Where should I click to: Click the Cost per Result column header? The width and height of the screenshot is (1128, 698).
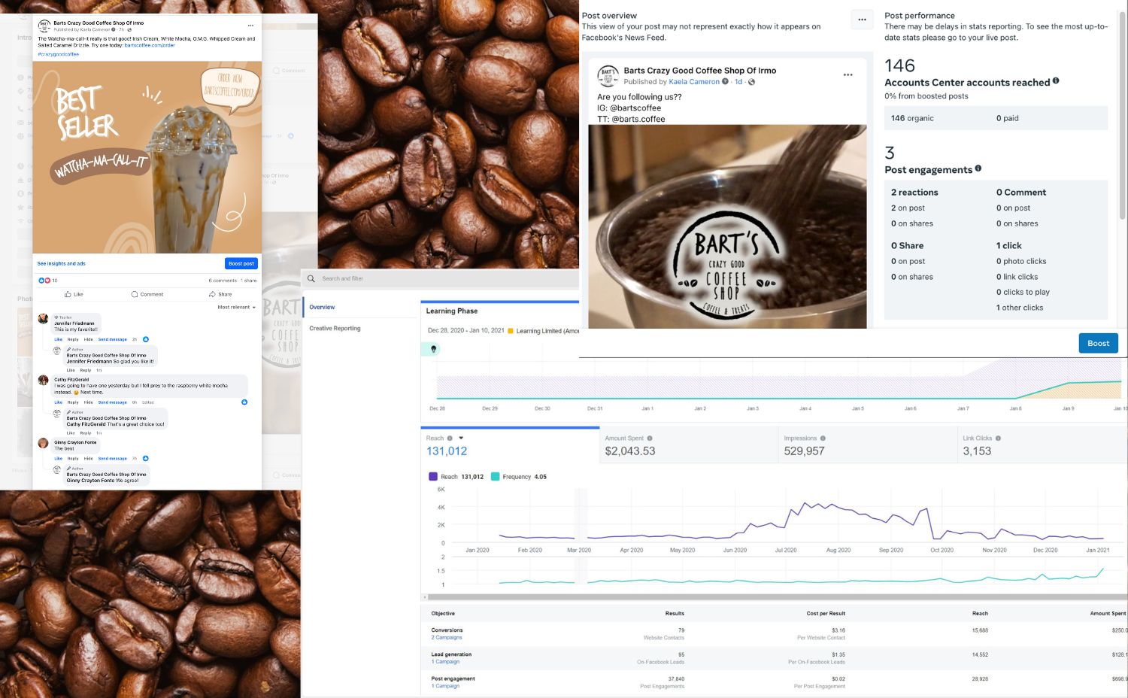(x=826, y=613)
